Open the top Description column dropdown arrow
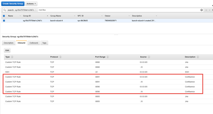 pyautogui.click(x=156, y=16)
